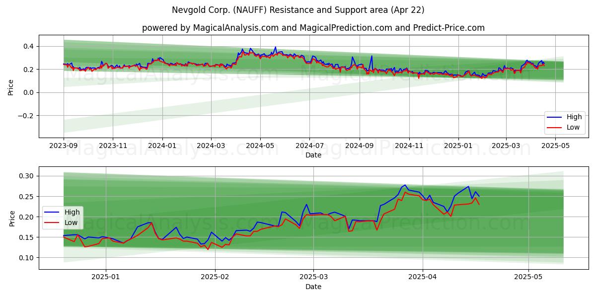Click the top chart y-axis value '0.0'
Viewport: 596px width, 298px height.
[x=28, y=92]
